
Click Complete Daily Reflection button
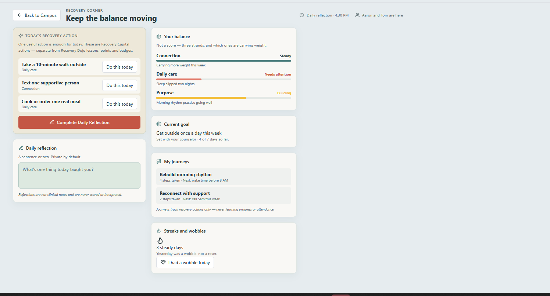point(79,123)
